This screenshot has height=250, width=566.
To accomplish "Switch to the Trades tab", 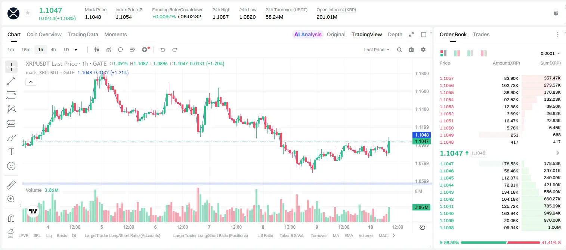I will [481, 34].
